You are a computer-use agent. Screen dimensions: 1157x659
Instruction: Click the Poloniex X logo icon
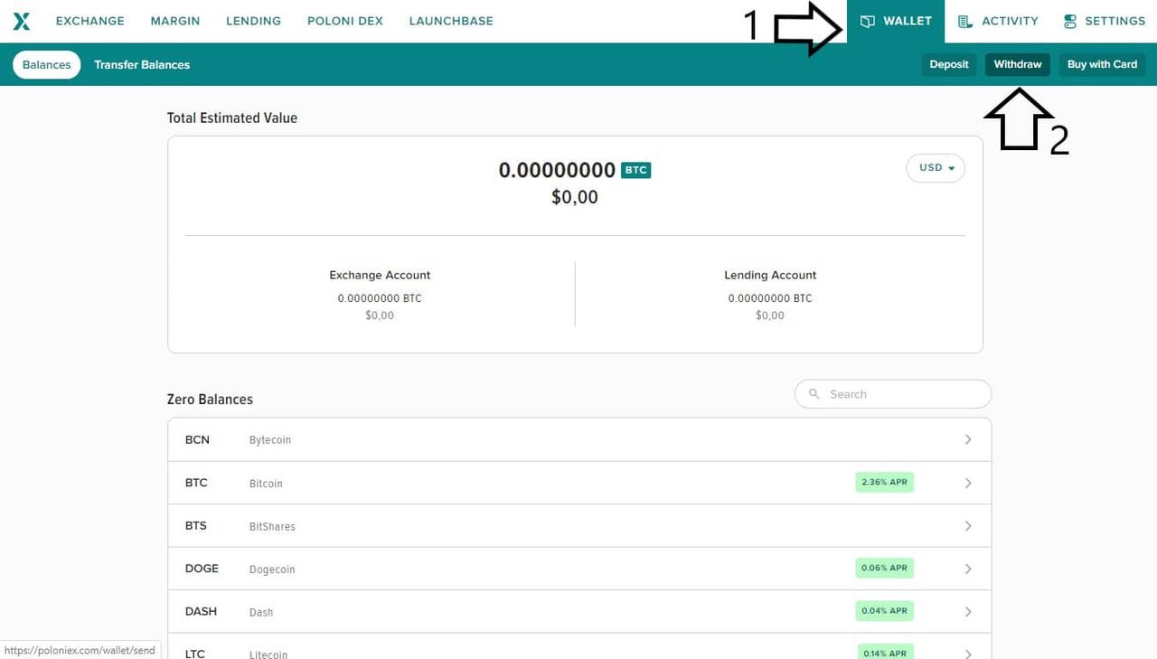click(x=22, y=21)
